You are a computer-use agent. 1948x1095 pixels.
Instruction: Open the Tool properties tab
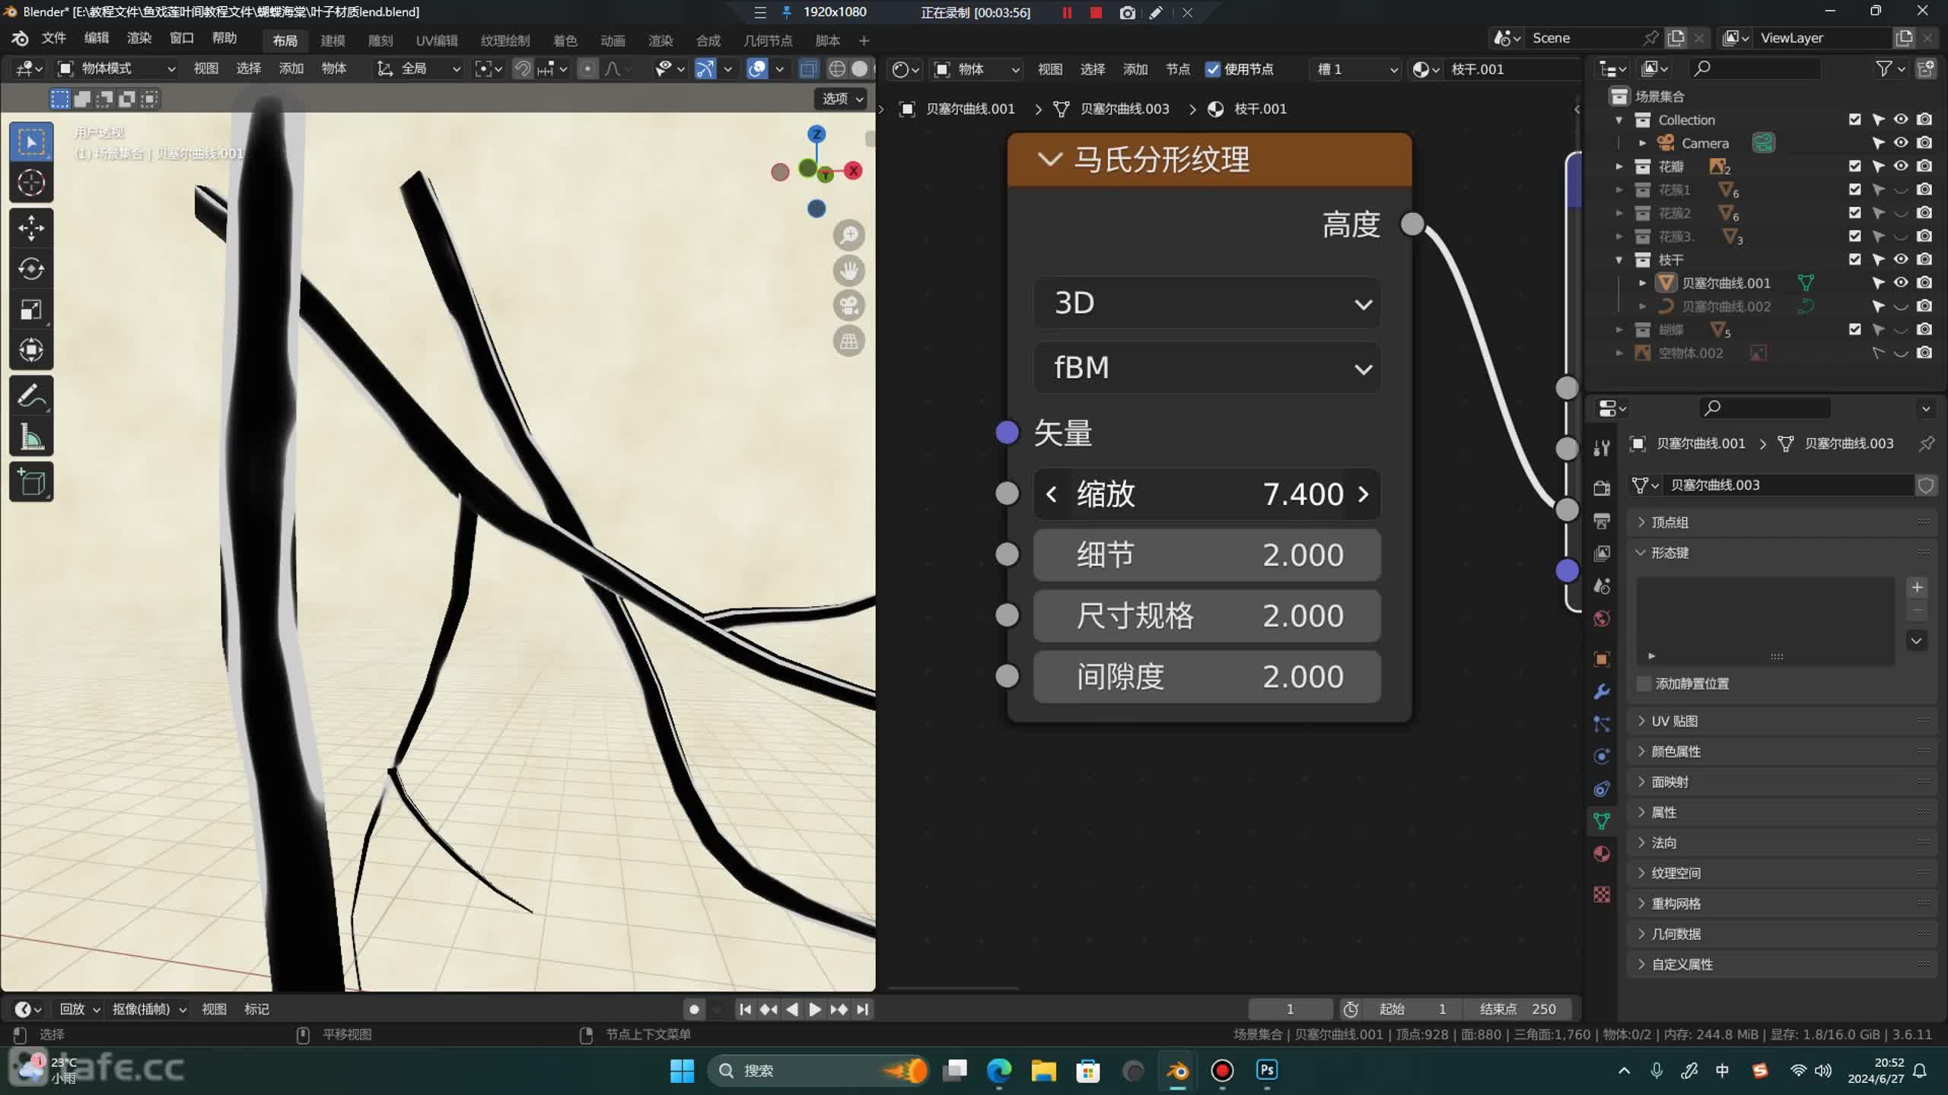(1602, 448)
